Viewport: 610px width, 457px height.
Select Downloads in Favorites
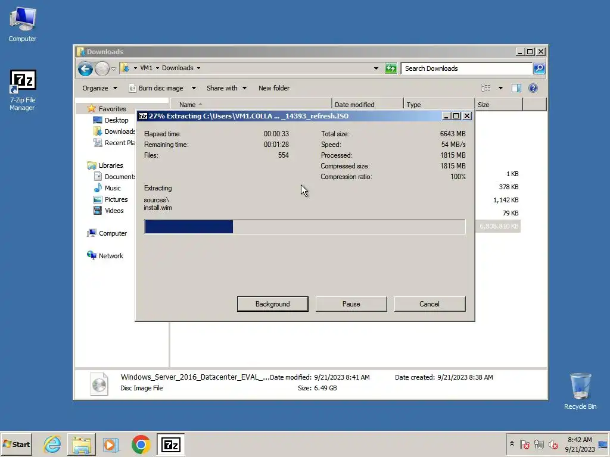(114, 132)
